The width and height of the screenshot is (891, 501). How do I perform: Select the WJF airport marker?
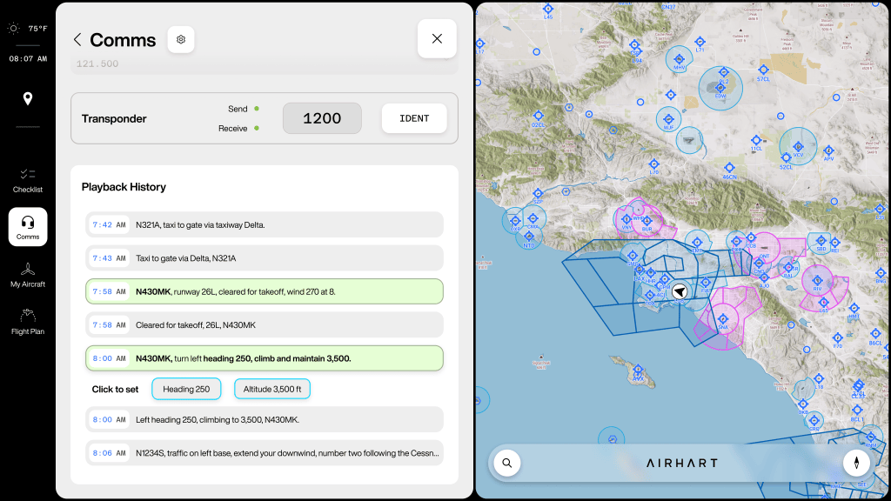pyautogui.click(x=668, y=120)
